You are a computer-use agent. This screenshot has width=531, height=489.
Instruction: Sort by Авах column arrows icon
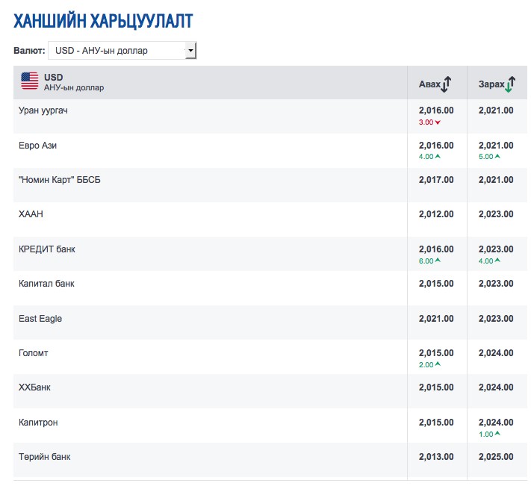coord(446,84)
